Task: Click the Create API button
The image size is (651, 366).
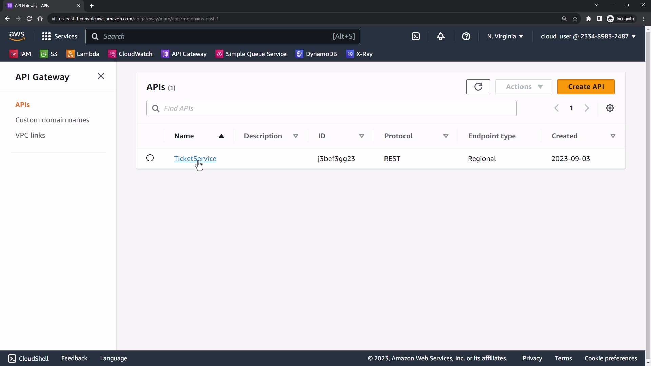Action: tap(586, 87)
